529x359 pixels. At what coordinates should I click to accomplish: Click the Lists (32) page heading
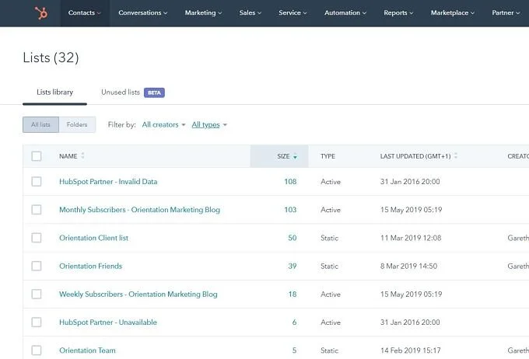51,58
